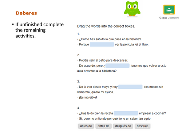Click the '¡Es increíble!' line

(x=87, y=98)
